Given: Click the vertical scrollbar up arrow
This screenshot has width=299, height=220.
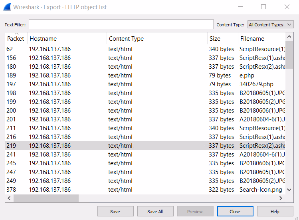Looking at the screenshot, I should pyautogui.click(x=289, y=37).
